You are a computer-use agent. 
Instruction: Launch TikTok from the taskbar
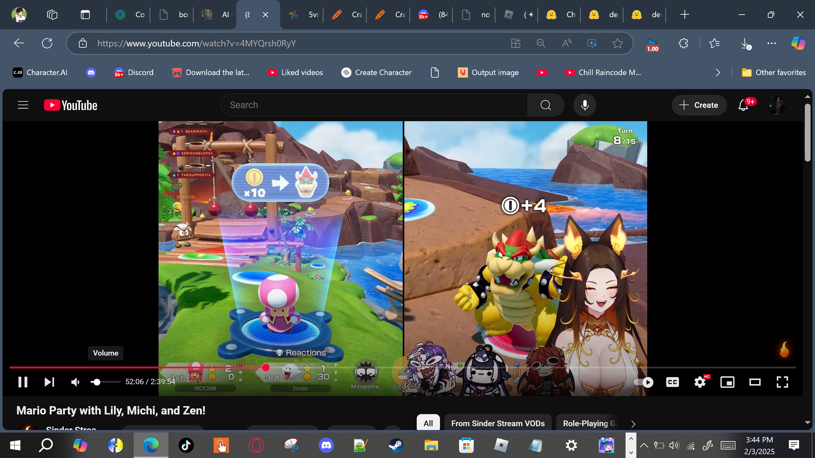click(186, 445)
